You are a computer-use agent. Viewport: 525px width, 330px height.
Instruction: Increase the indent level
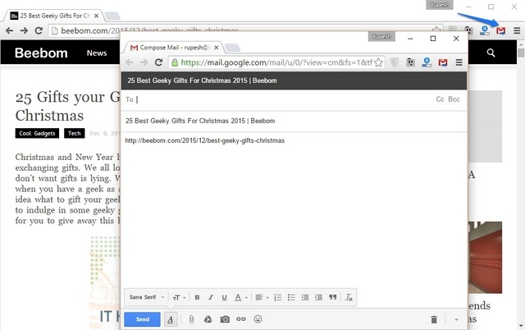[318, 297]
